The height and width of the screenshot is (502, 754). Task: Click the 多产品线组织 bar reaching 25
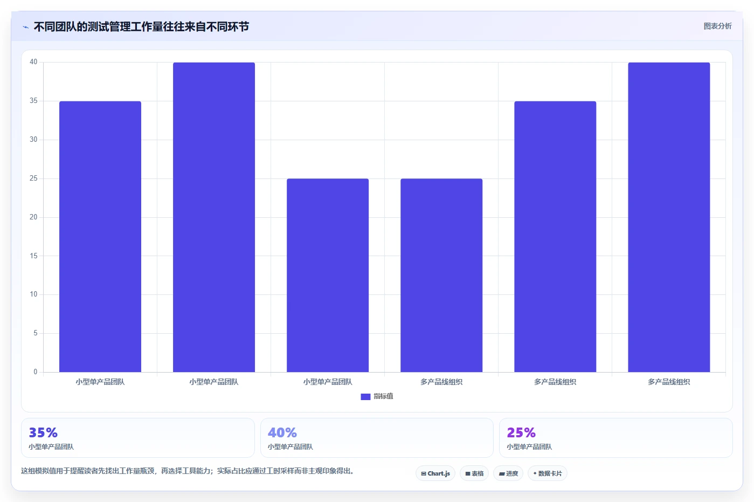click(441, 276)
